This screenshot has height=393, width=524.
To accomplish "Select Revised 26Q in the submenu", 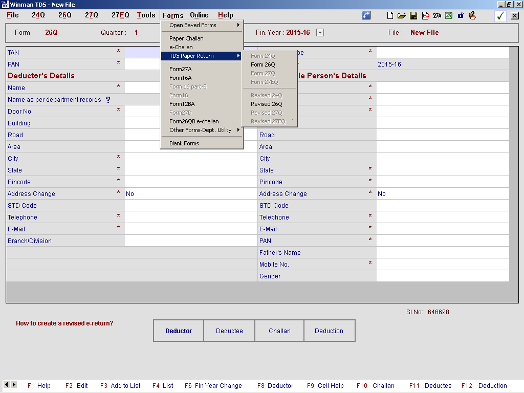I will tap(267, 104).
